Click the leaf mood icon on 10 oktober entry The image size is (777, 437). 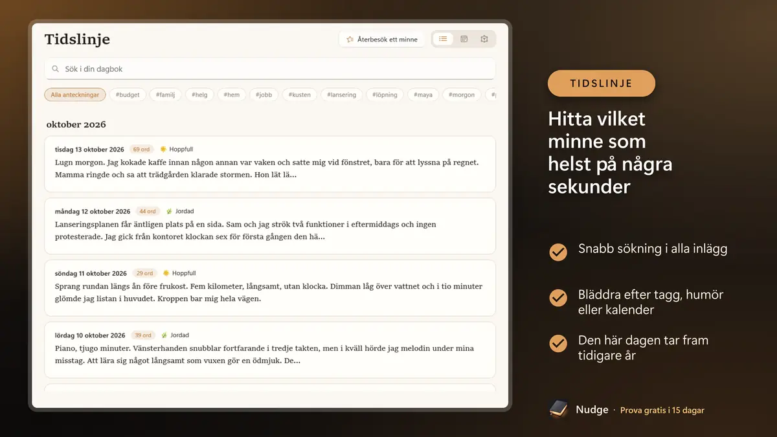pyautogui.click(x=164, y=335)
